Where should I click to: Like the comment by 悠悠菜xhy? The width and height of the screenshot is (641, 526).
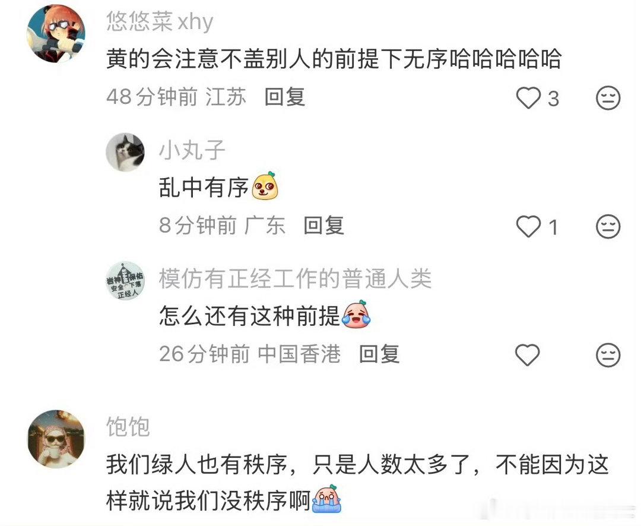(x=528, y=98)
